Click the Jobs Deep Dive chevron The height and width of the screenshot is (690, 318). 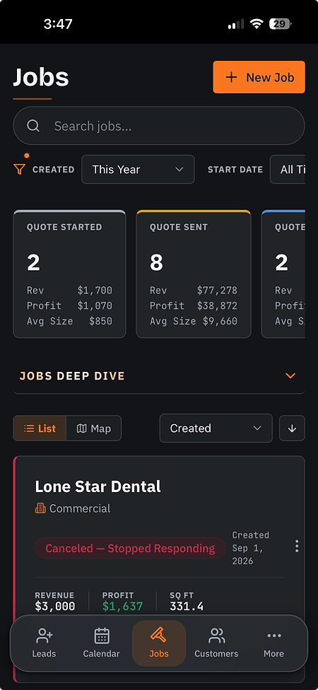pyautogui.click(x=290, y=375)
